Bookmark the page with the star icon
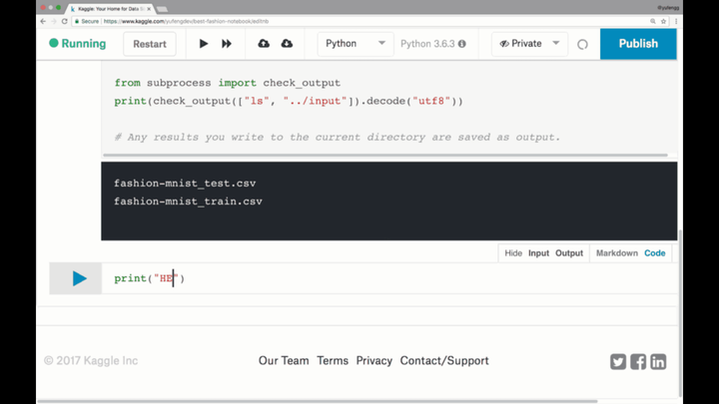 coord(663,21)
